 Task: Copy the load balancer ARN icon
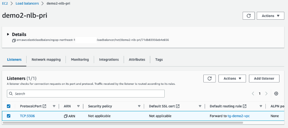pyautogui.click(x=14, y=41)
